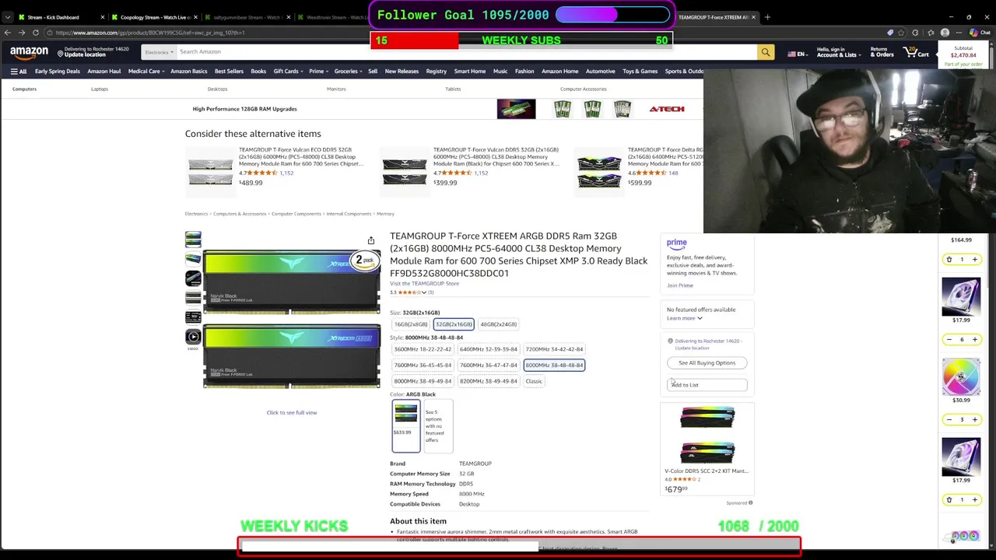Viewport: 996px width, 560px height.
Task: Choose the 6400MHz 32-39-39-84 style
Action: click(x=489, y=349)
